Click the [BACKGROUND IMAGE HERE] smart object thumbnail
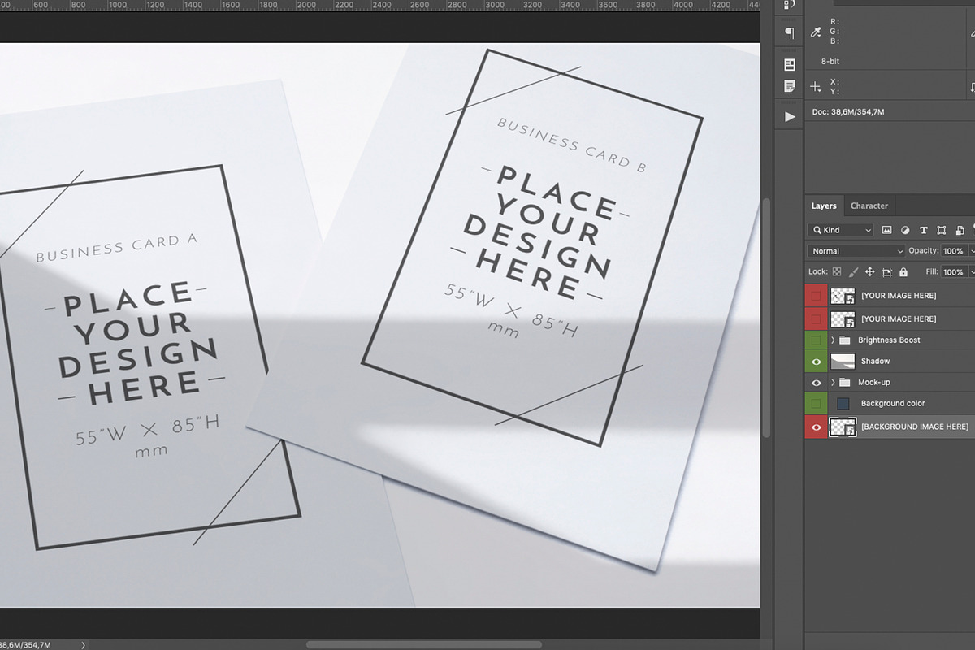The width and height of the screenshot is (975, 650). pos(843,427)
